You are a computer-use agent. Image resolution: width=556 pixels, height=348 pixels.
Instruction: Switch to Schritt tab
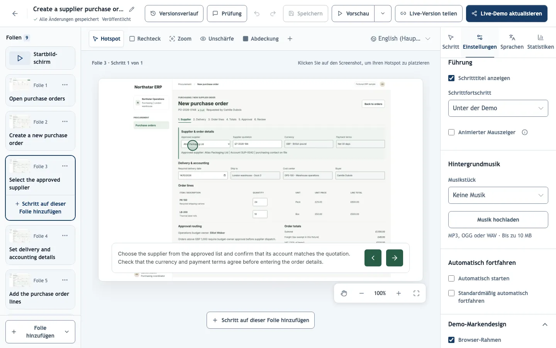click(x=451, y=42)
